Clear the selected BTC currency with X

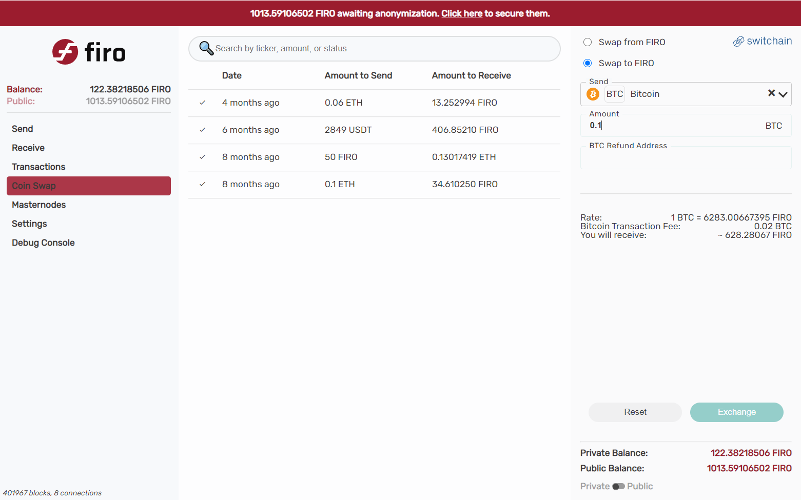(x=771, y=93)
